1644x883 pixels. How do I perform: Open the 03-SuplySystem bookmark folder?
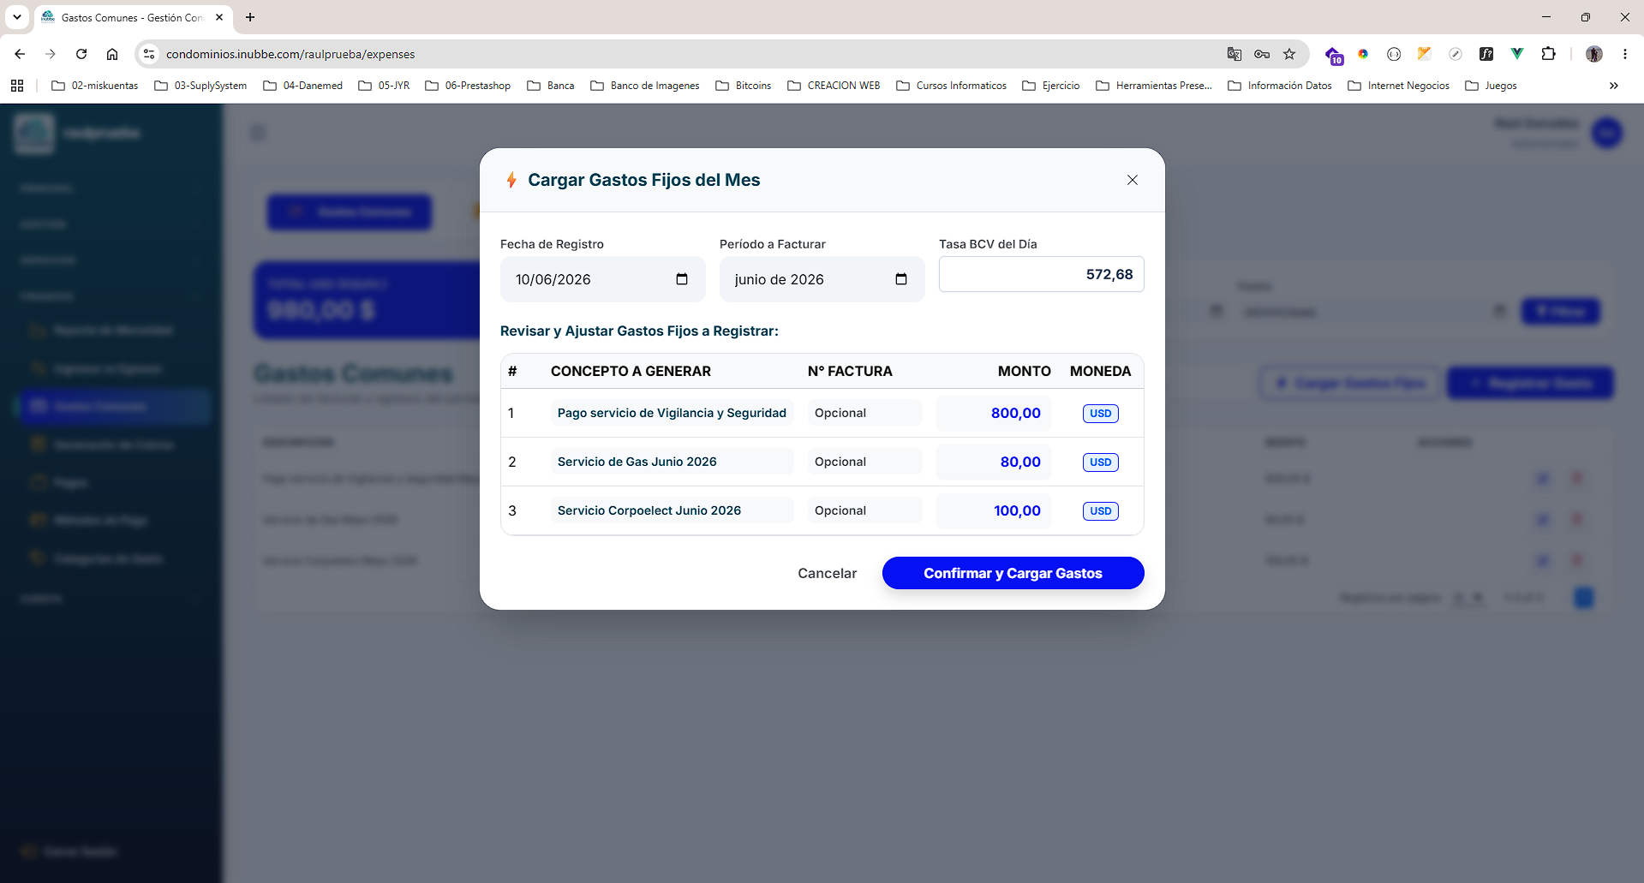coord(200,86)
